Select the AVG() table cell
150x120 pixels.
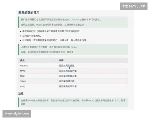point(38,86)
